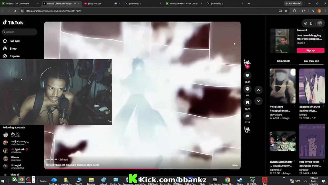The height and width of the screenshot is (185, 328).
Task: Open the spinning sound disc below share
Action: tap(247, 129)
